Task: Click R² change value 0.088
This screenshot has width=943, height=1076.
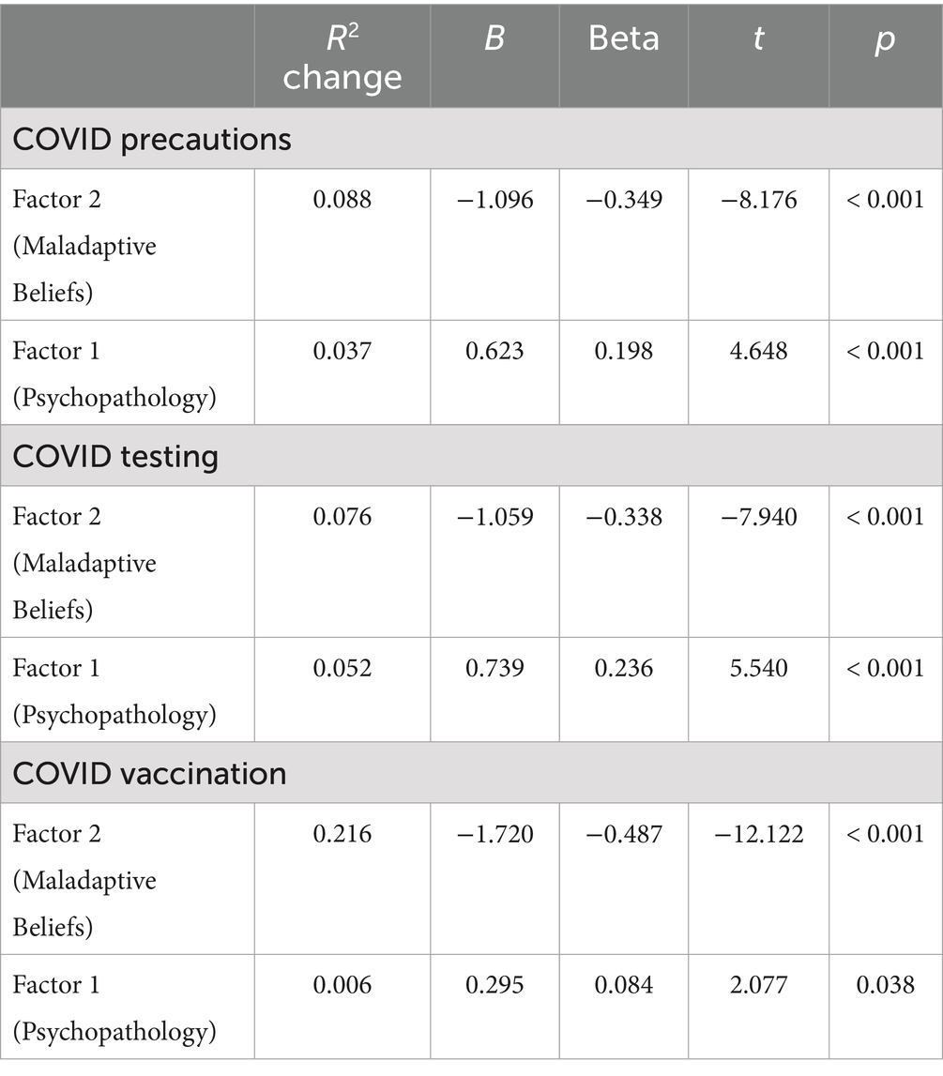Action: (342, 199)
